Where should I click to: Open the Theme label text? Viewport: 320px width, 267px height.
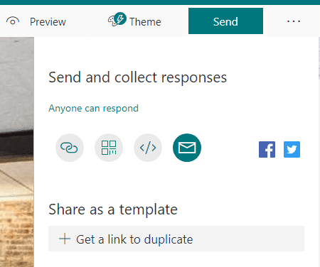pyautogui.click(x=145, y=22)
